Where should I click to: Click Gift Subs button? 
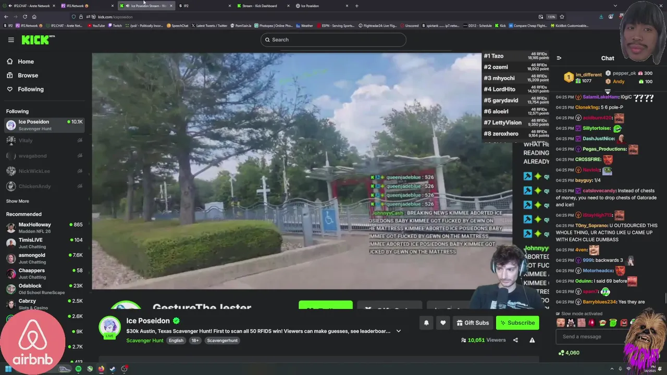tap(473, 323)
